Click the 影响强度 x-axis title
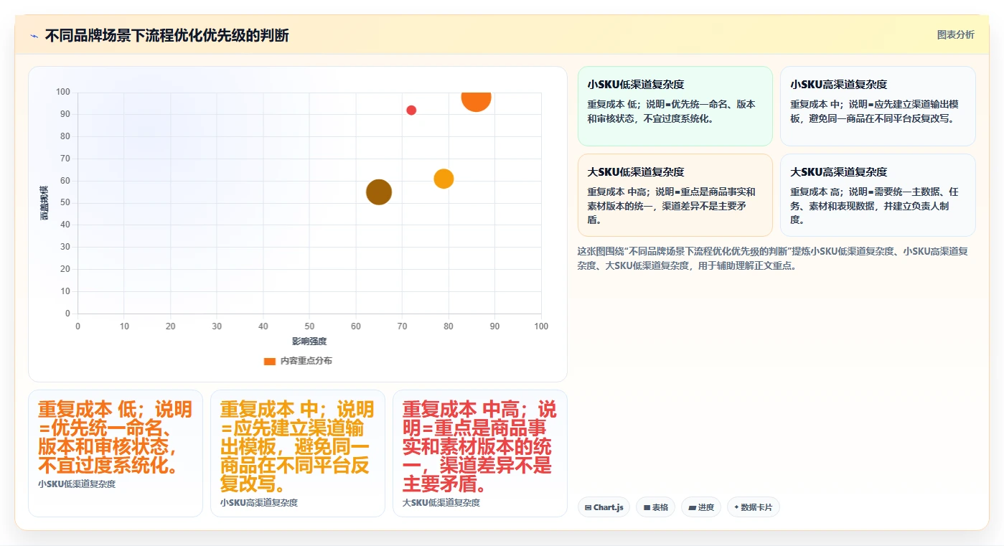1004x546 pixels. tap(309, 341)
